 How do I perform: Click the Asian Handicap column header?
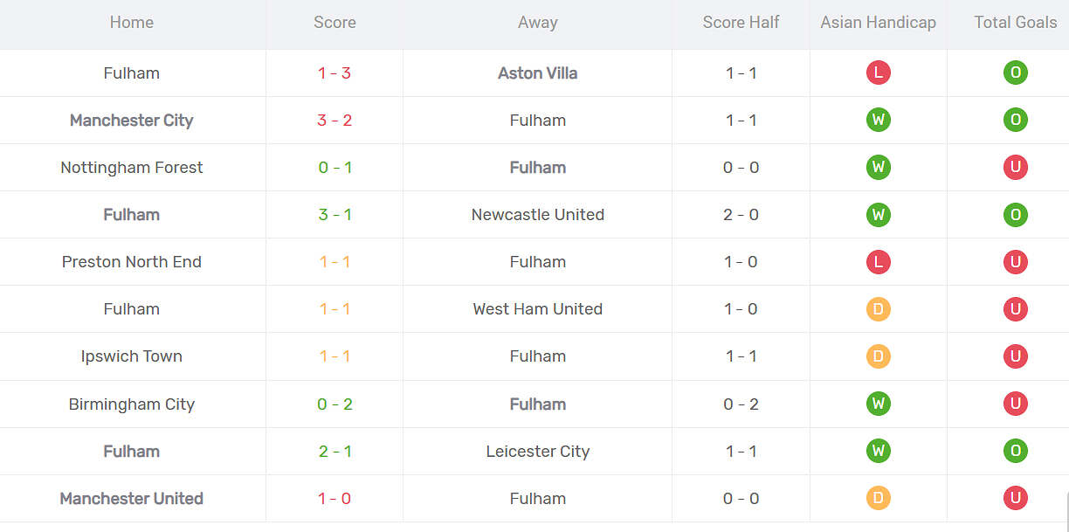coord(878,23)
